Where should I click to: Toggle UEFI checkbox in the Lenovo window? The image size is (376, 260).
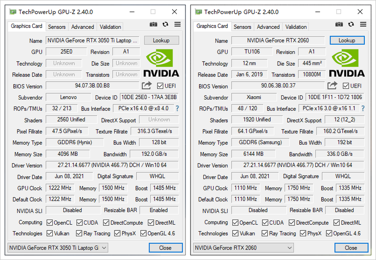click(160, 86)
